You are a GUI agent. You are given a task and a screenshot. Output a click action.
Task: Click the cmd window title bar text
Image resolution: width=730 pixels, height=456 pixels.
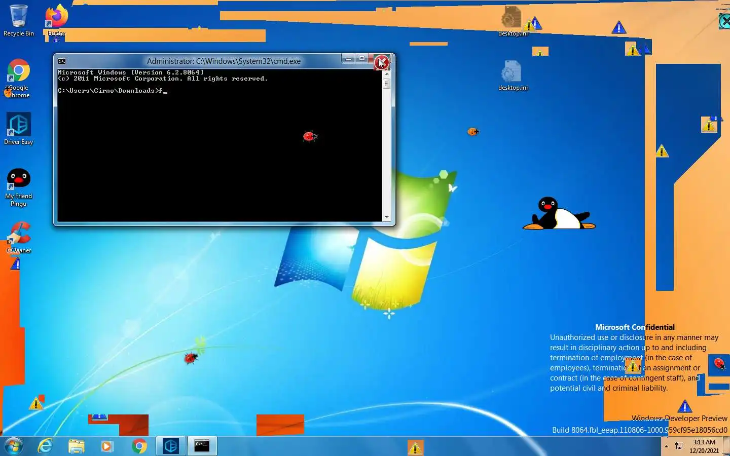224,61
